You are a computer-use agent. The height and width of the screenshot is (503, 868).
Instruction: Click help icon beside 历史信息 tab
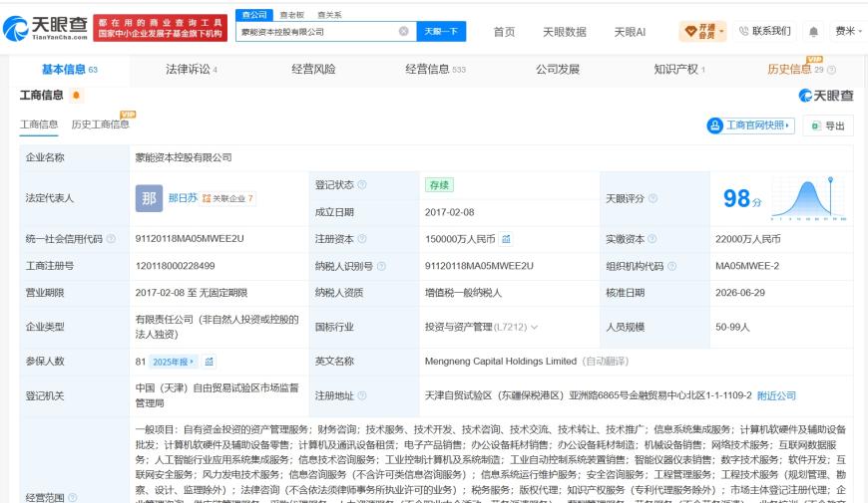[831, 70]
